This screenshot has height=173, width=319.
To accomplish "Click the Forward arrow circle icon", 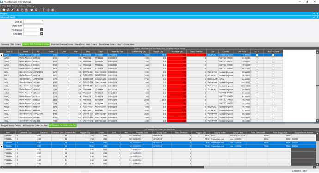I will [x=49, y=10].
